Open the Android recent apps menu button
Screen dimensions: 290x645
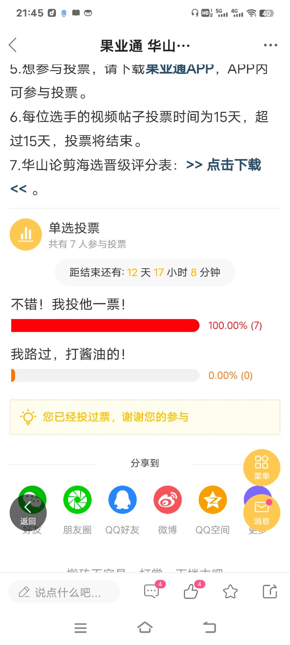coord(80,628)
